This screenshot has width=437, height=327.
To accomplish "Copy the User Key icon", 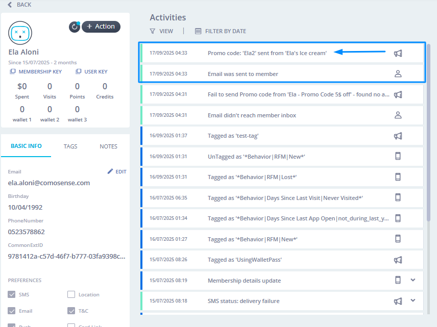I will tap(79, 72).
